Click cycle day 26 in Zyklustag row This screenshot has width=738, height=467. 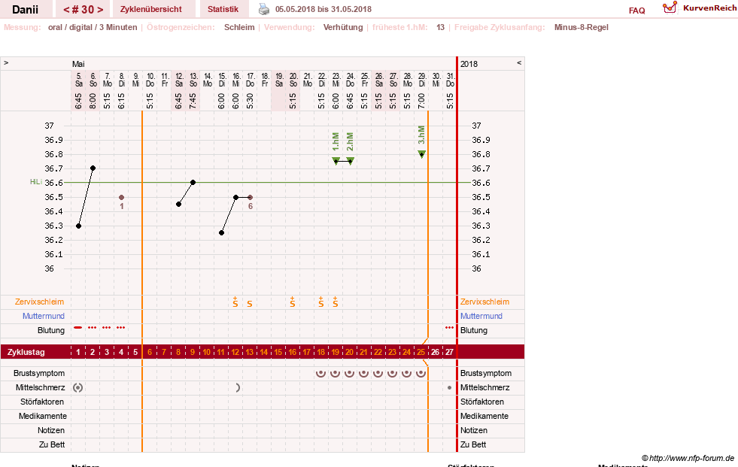(436, 352)
